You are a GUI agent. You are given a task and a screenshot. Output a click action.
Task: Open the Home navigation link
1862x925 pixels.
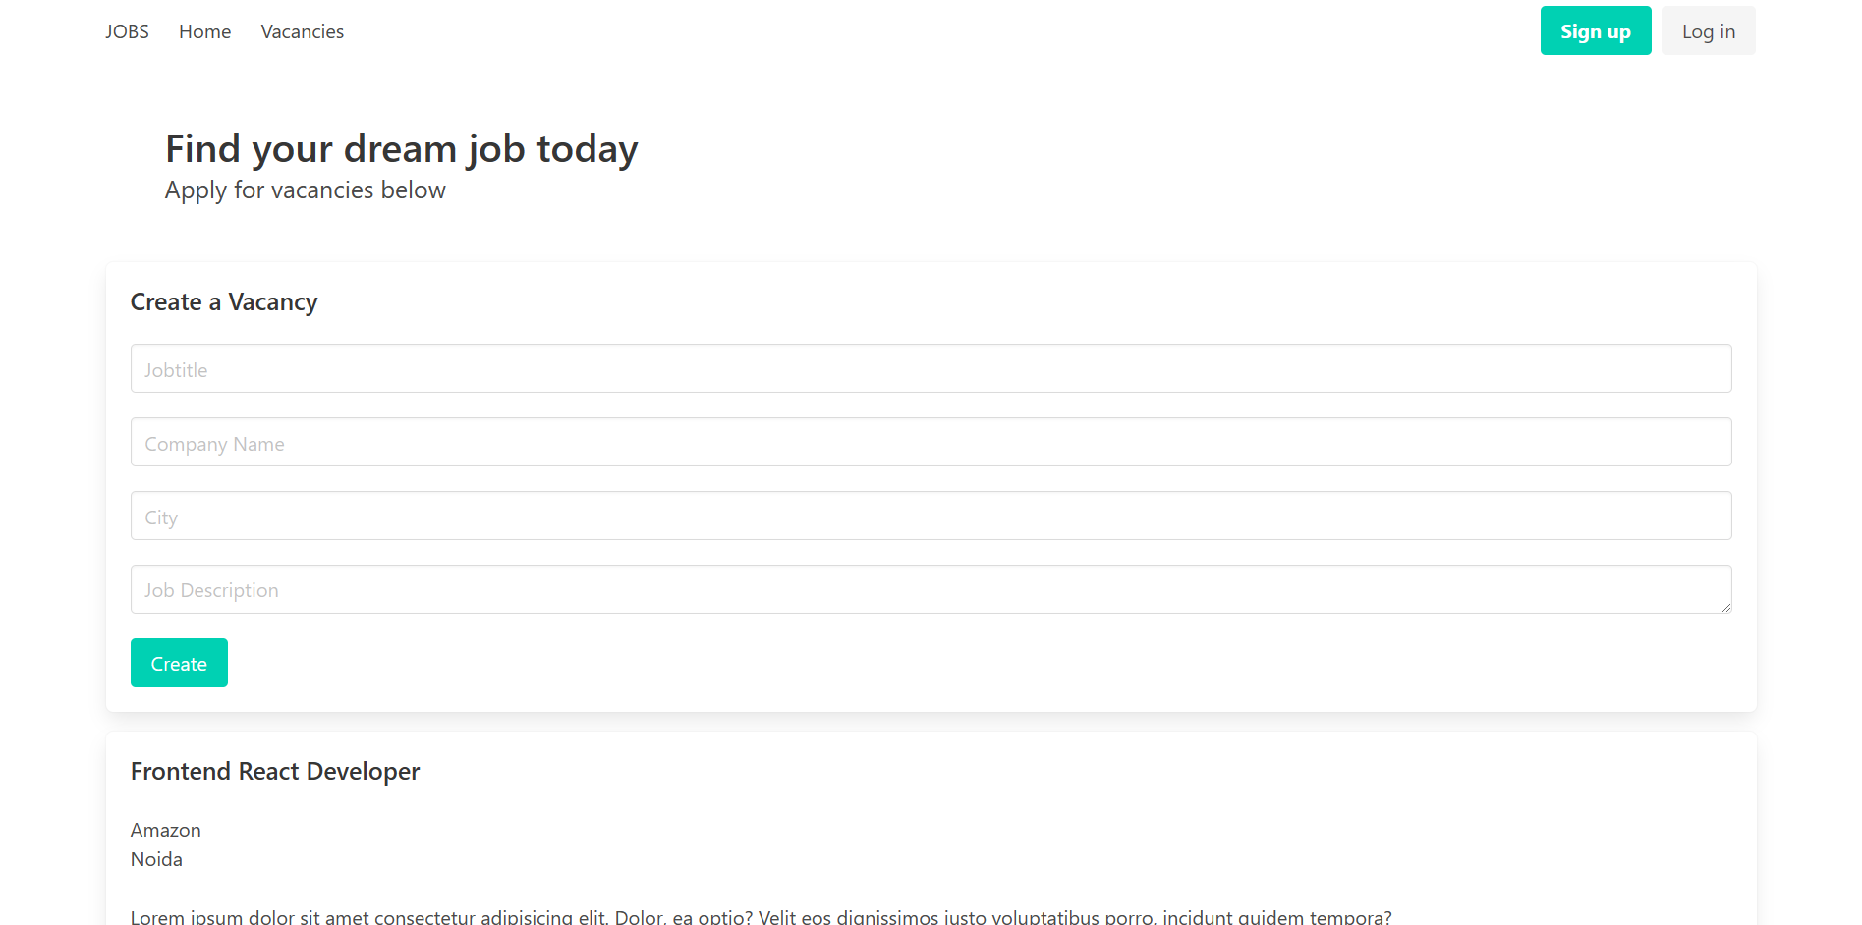tap(203, 31)
